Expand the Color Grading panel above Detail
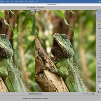This screenshot has width=101, height=101. point(98,50)
